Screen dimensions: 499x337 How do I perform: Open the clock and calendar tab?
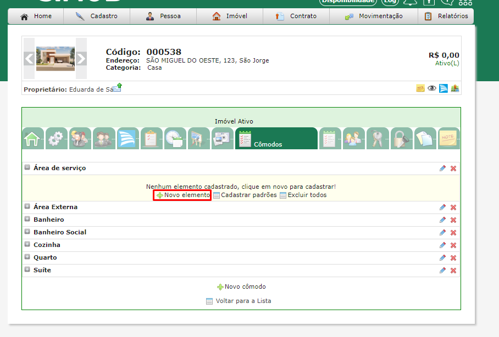(175, 138)
